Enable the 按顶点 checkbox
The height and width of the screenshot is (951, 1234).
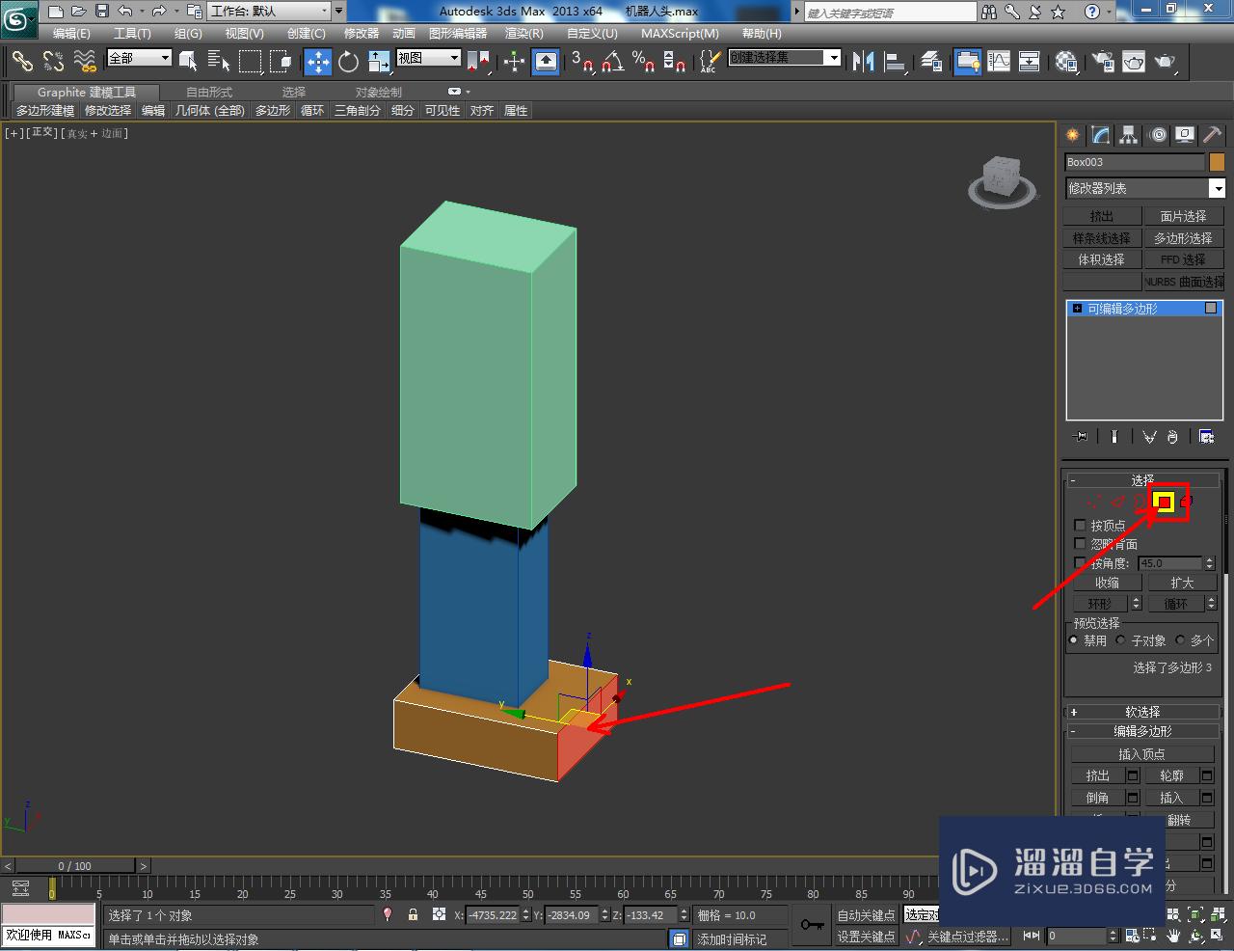(x=1080, y=525)
